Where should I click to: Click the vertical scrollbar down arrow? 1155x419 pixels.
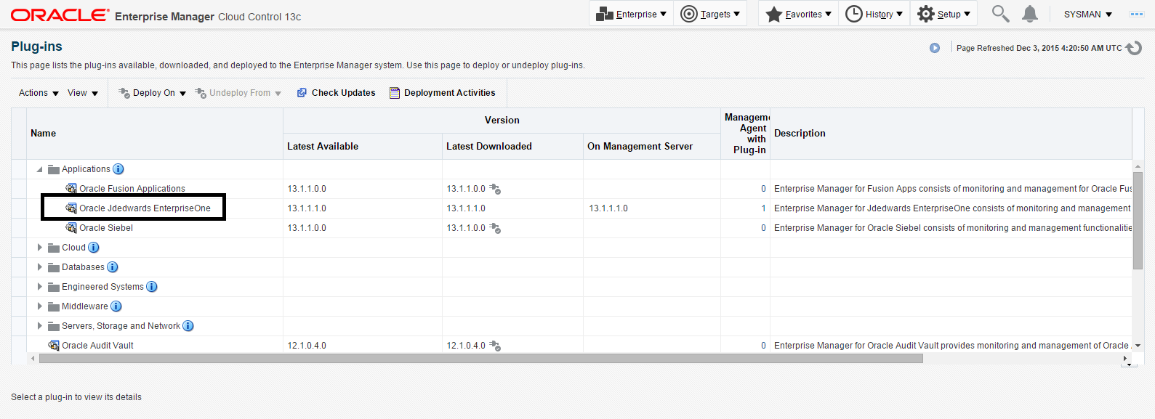1138,346
